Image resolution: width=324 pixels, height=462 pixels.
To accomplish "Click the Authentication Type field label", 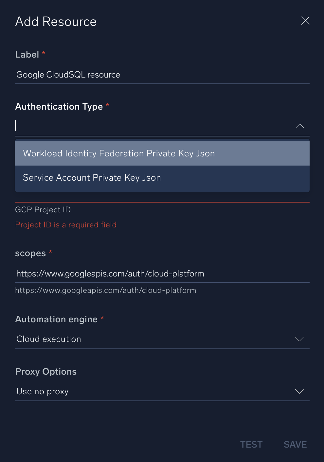I will pos(59,107).
